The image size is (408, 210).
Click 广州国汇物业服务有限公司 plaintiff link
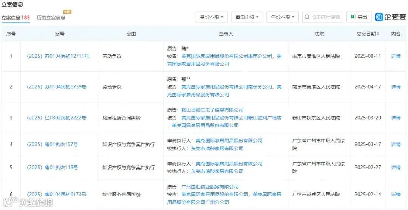210,187
